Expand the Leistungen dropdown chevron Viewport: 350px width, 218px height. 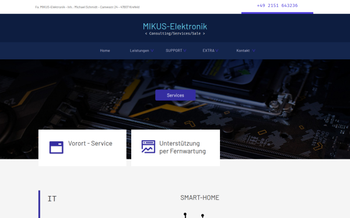click(152, 51)
